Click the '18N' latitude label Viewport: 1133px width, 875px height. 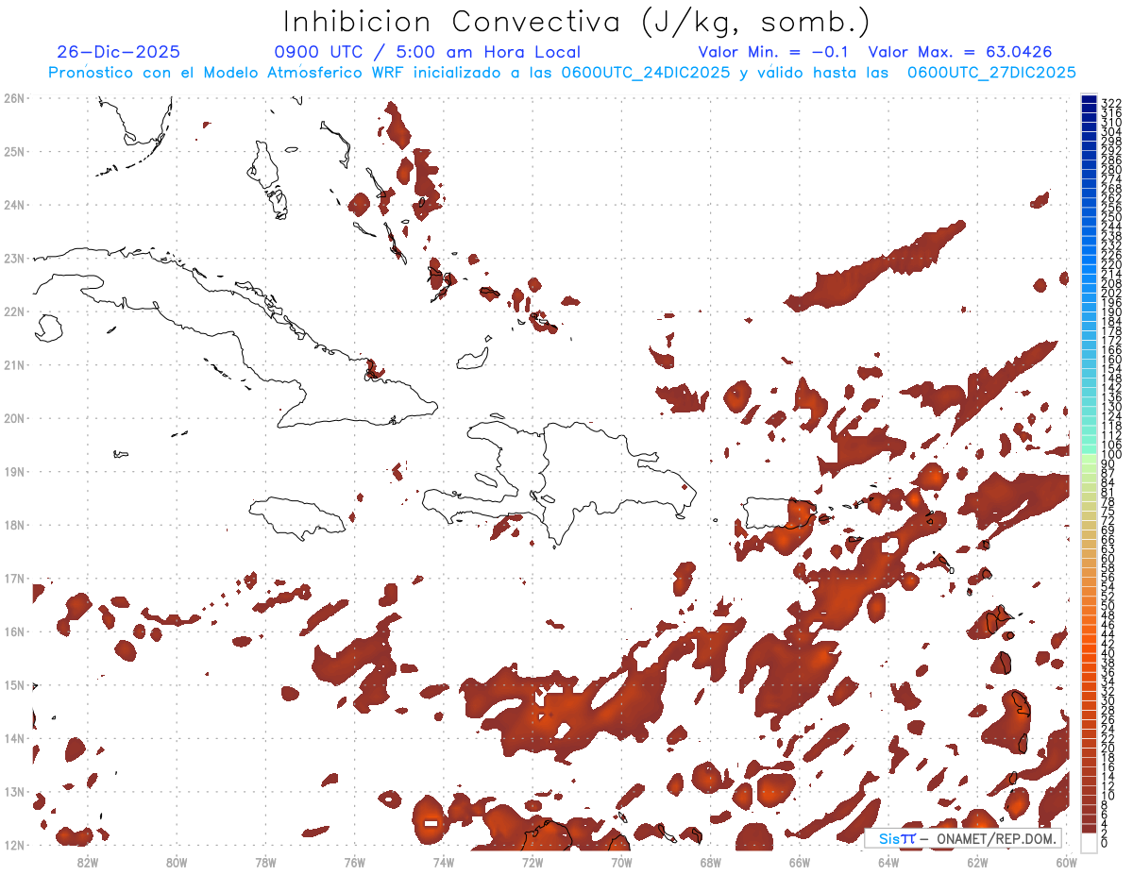13,525
